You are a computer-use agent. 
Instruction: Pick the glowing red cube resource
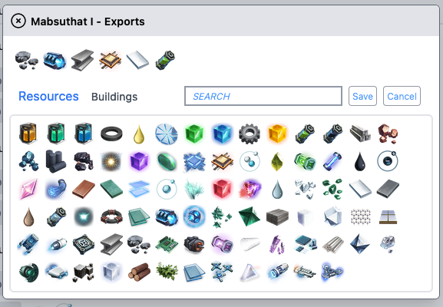click(222, 188)
